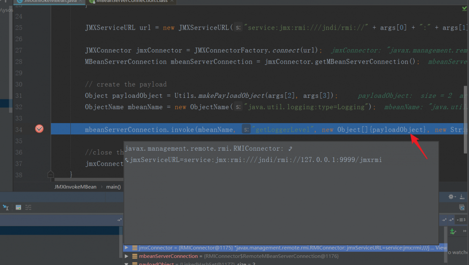Click getMBeanServerConnection call on line 28
Screen dimensions: 469x265
[361, 61]
